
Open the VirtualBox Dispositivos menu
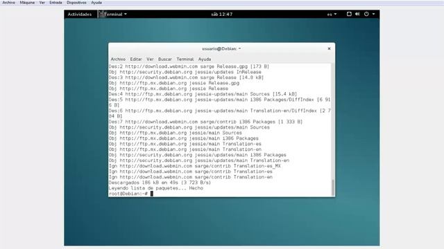pos(76,3)
